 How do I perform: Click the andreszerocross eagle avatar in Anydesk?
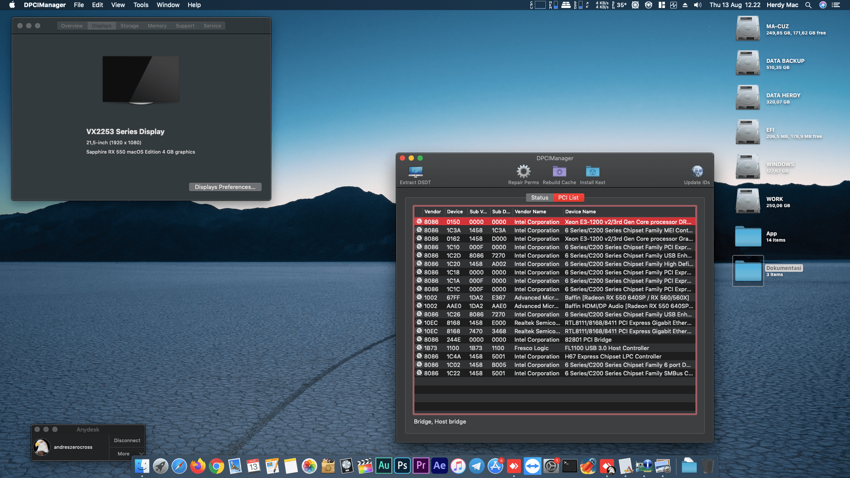click(x=42, y=447)
